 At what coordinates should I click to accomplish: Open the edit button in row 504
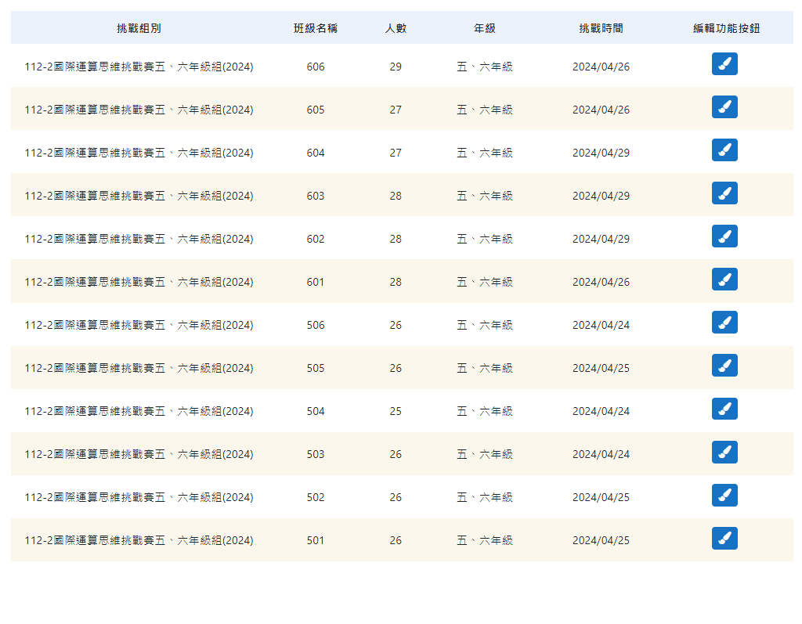[x=724, y=409]
